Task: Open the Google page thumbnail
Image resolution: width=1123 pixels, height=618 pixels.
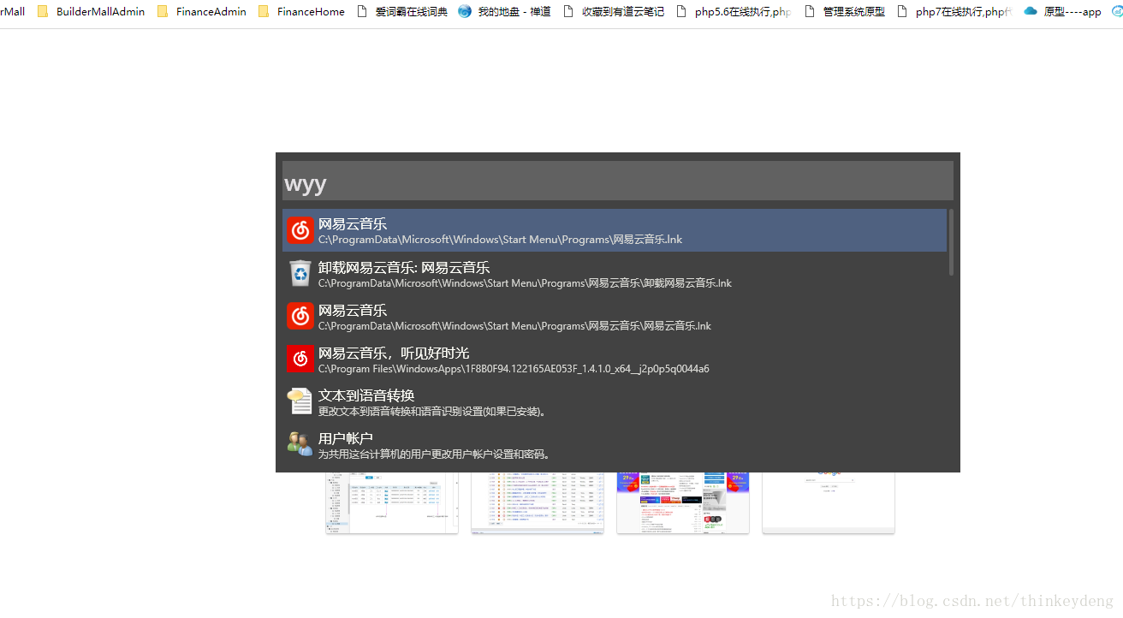Action: pyautogui.click(x=829, y=502)
